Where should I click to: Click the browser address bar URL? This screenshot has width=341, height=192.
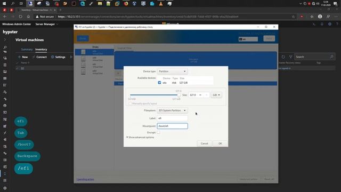(x=148, y=17)
